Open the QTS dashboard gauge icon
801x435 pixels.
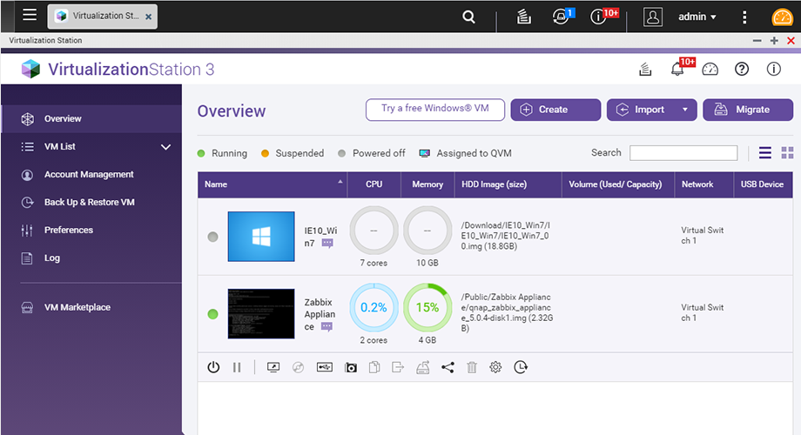pos(782,17)
